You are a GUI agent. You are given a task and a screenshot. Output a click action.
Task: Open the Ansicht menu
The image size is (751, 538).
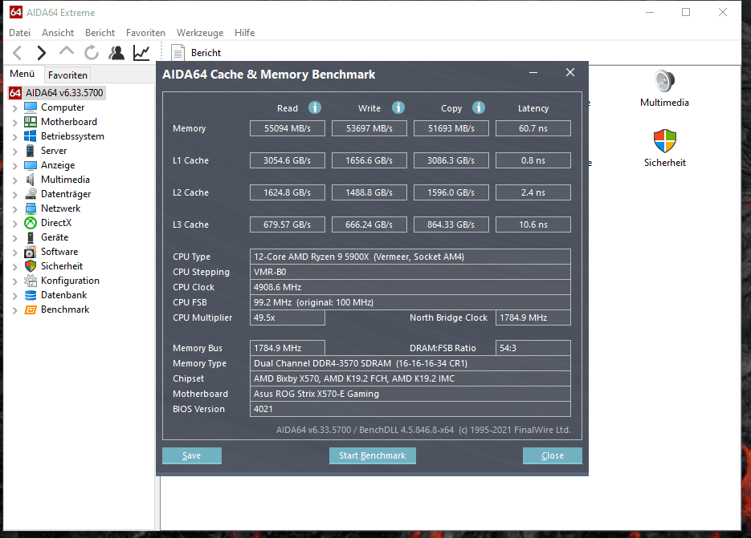58,33
